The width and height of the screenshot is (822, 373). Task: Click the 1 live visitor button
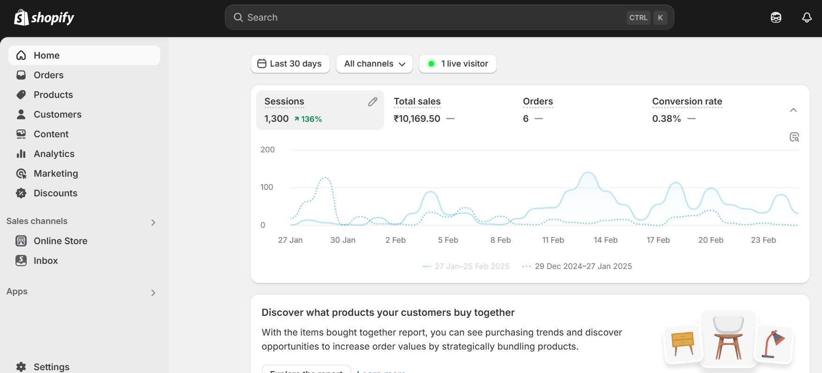click(458, 64)
